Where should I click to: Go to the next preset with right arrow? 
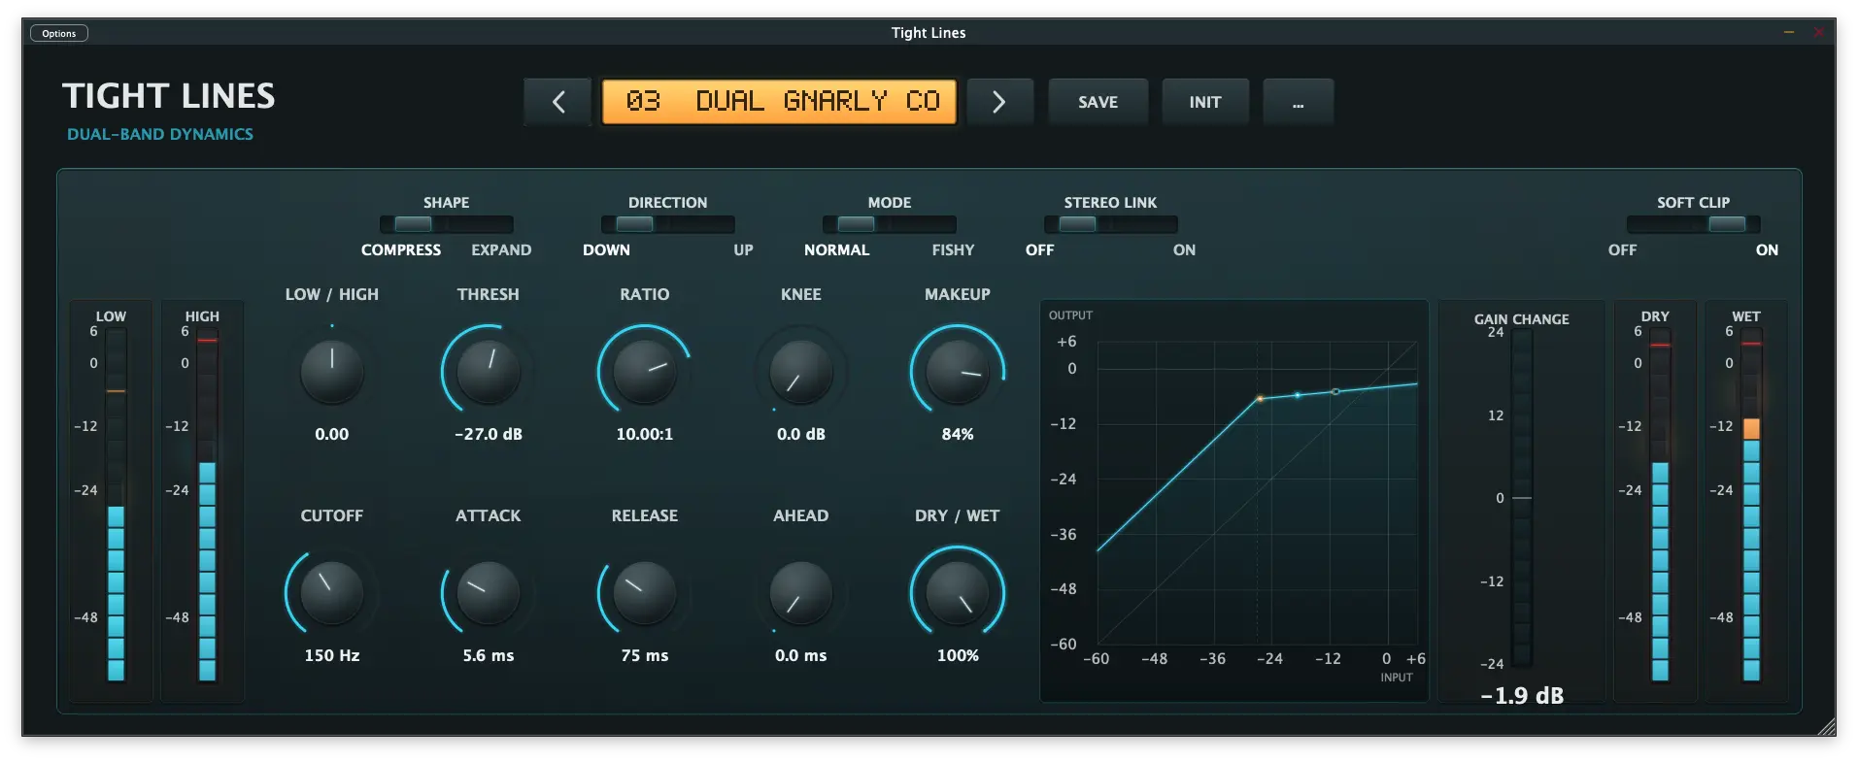999,102
